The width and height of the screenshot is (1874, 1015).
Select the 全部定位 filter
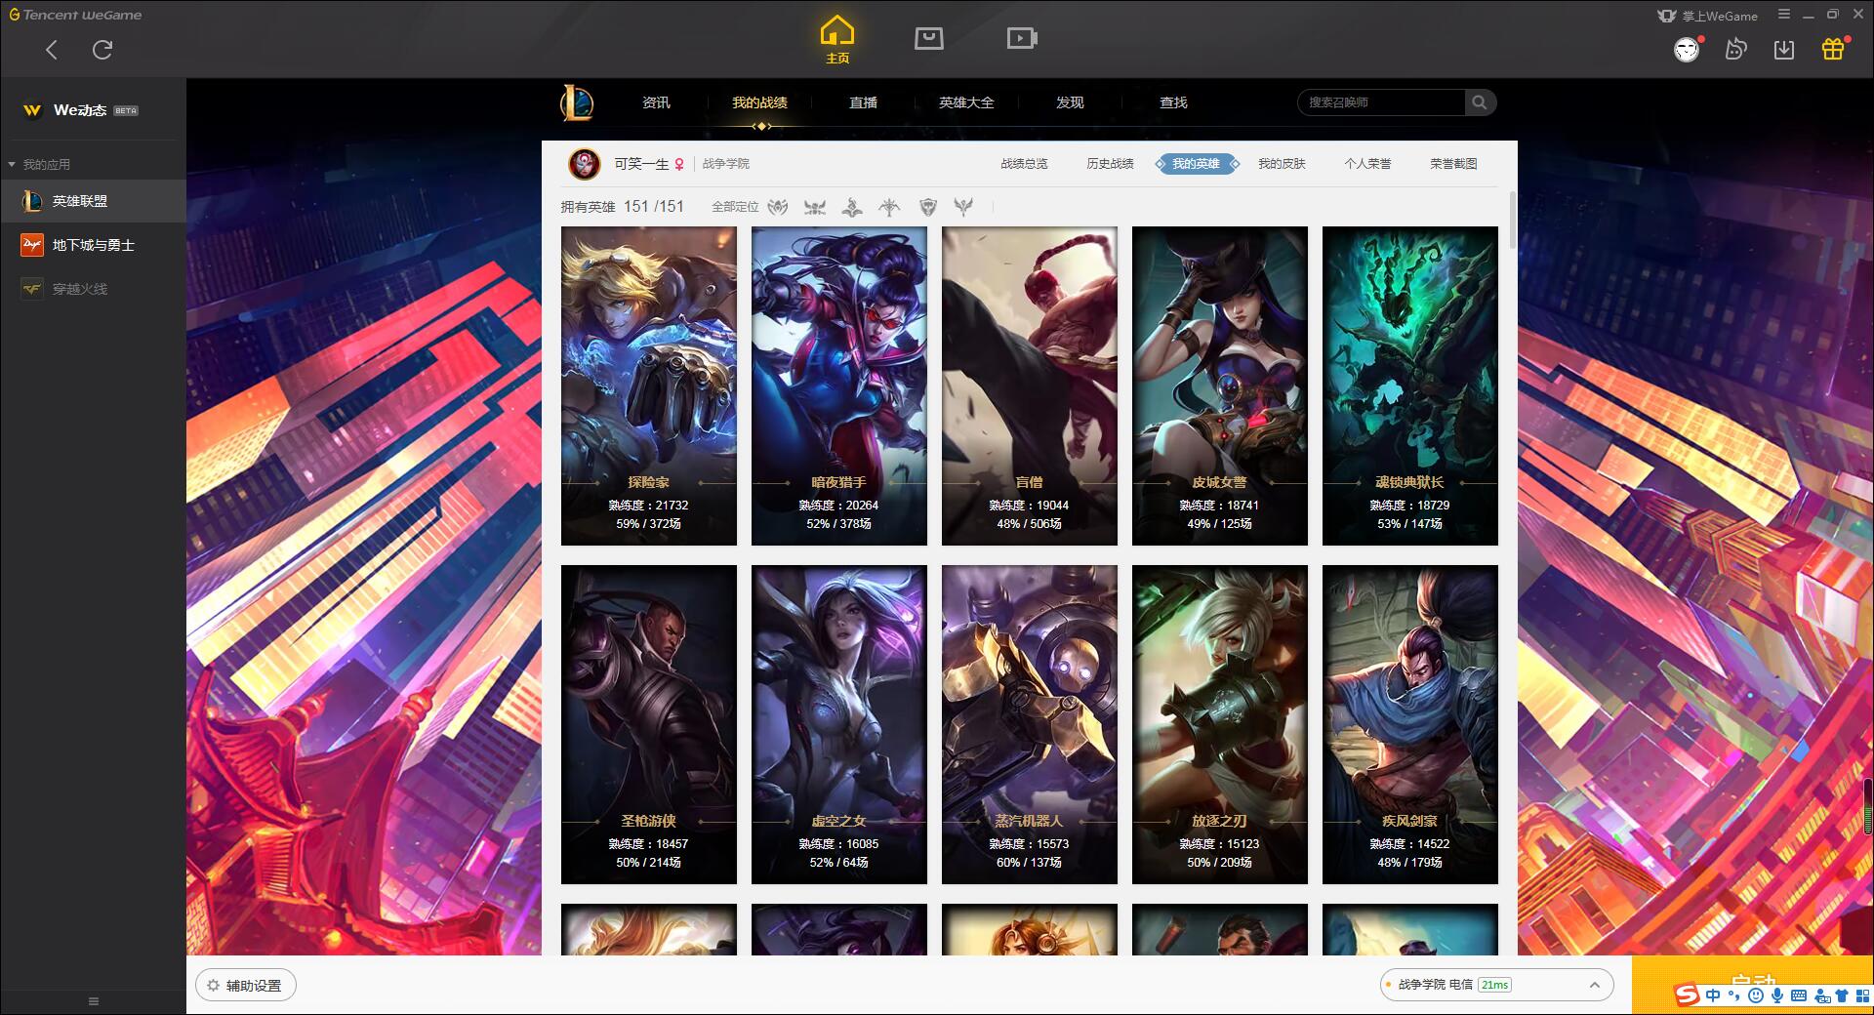pyautogui.click(x=735, y=207)
